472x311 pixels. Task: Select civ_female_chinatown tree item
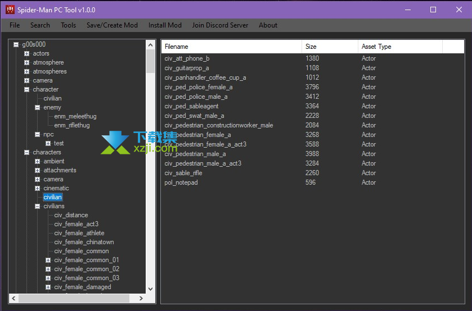(x=84, y=242)
